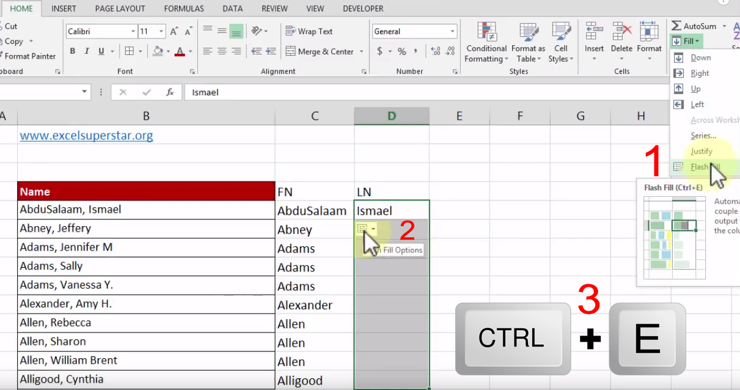Screen dimensions: 740x390
Task: Toggle Middle Align for cells
Action: [222, 31]
